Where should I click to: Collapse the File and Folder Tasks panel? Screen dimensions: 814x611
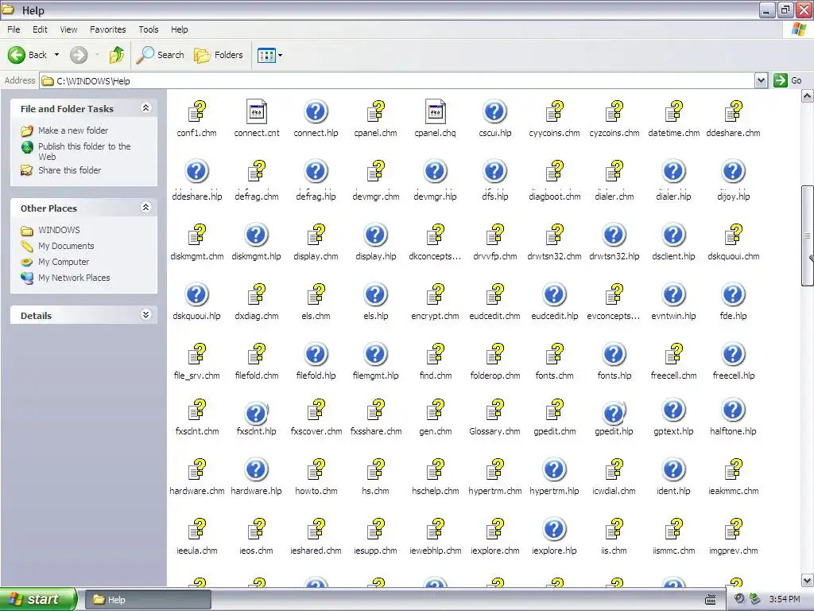pyautogui.click(x=146, y=107)
